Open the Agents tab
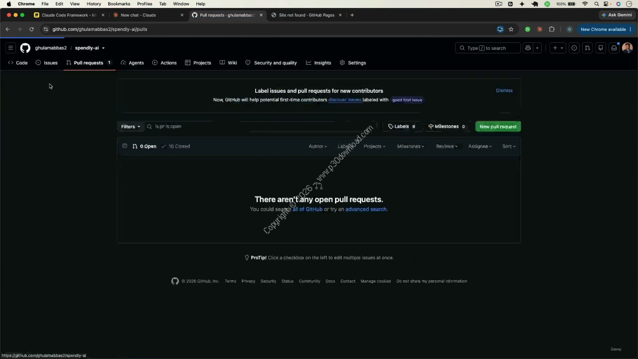Viewport: 638px width, 359px height. click(132, 63)
